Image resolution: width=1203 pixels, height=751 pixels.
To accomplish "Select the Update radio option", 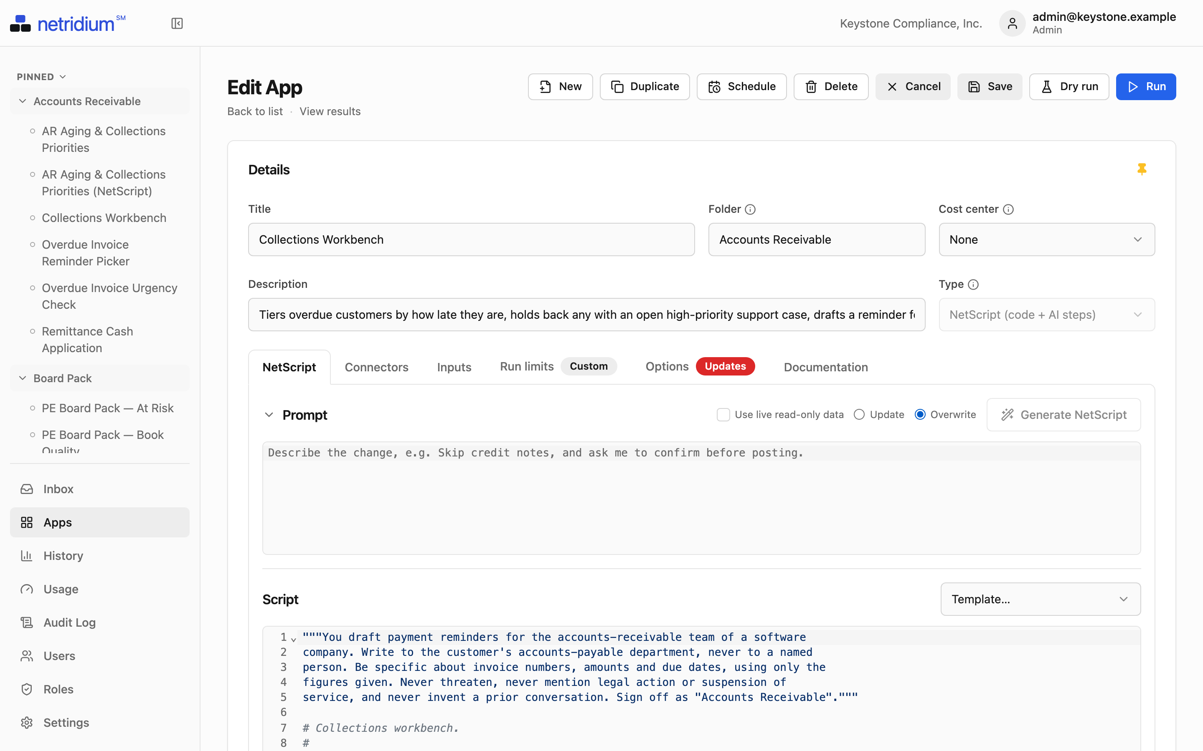I will [x=859, y=415].
